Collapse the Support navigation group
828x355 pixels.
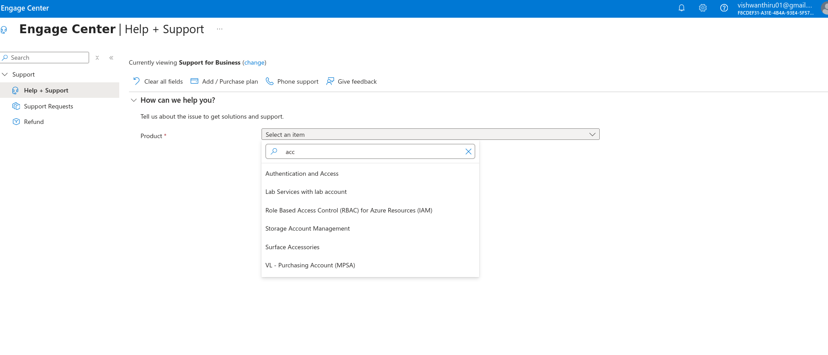pos(5,74)
